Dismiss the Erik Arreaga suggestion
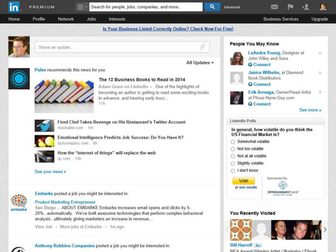Viewport: 336px width, 252px height. coord(320,92)
